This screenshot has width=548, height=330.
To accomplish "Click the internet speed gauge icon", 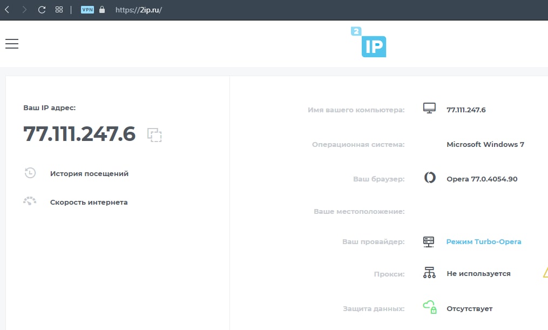I will coord(30,201).
